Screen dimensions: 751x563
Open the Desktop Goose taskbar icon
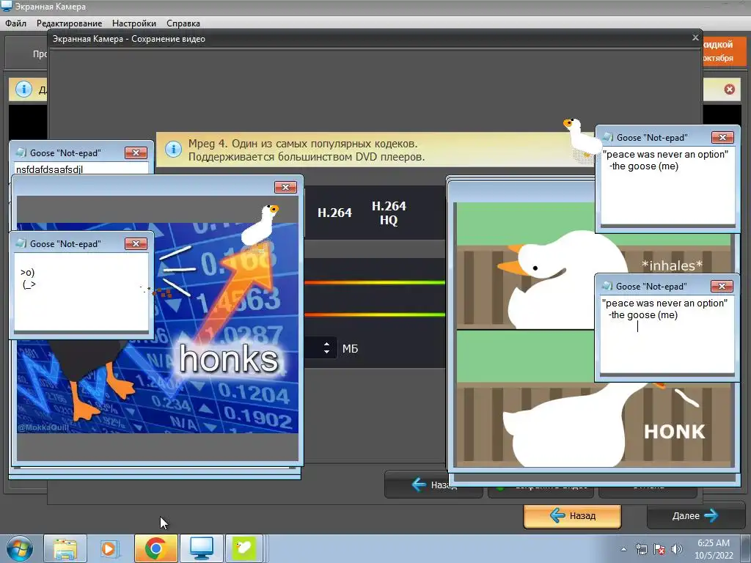tap(244, 548)
